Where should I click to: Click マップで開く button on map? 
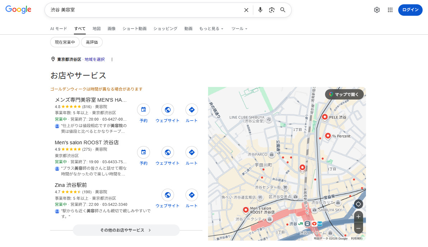pos(344,94)
